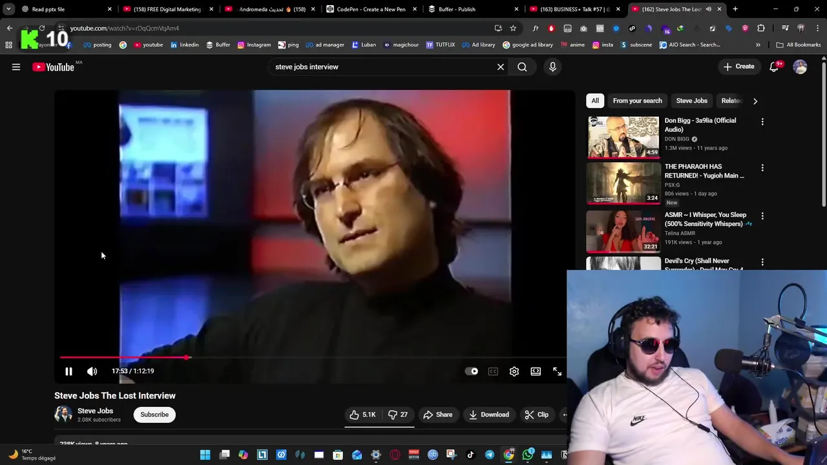Open the browser extensions puzzle icon
The width and height of the screenshot is (827, 465).
pos(760,28)
